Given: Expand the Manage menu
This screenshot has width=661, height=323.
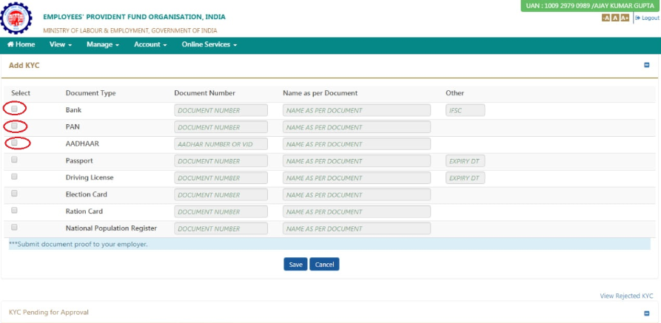Looking at the screenshot, I should [x=102, y=45].
